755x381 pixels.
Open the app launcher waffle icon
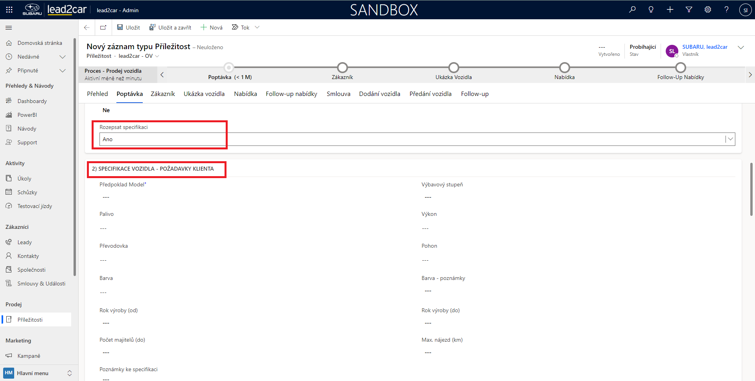pyautogui.click(x=9, y=10)
